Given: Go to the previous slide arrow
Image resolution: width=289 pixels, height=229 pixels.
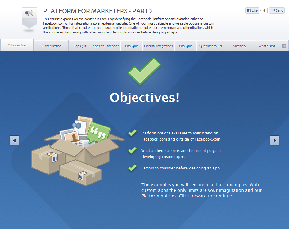Looking at the screenshot, I should click(14, 140).
